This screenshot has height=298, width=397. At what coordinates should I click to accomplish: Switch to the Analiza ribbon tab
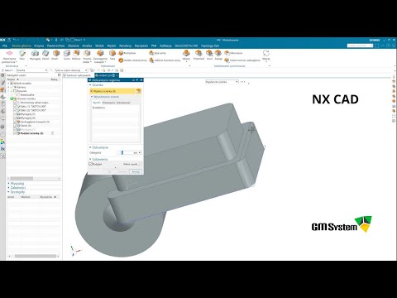87,46
